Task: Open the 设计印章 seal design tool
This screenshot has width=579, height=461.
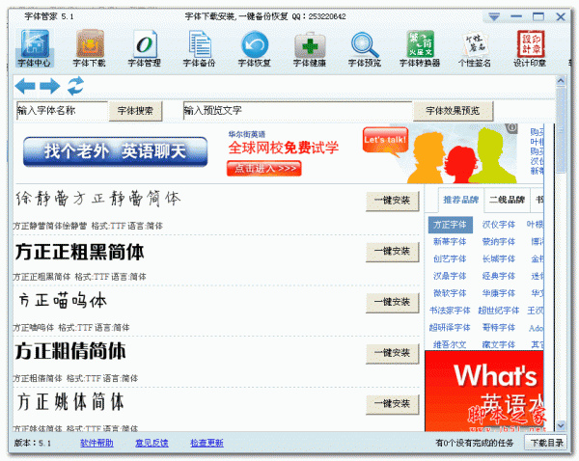Action: tap(530, 49)
